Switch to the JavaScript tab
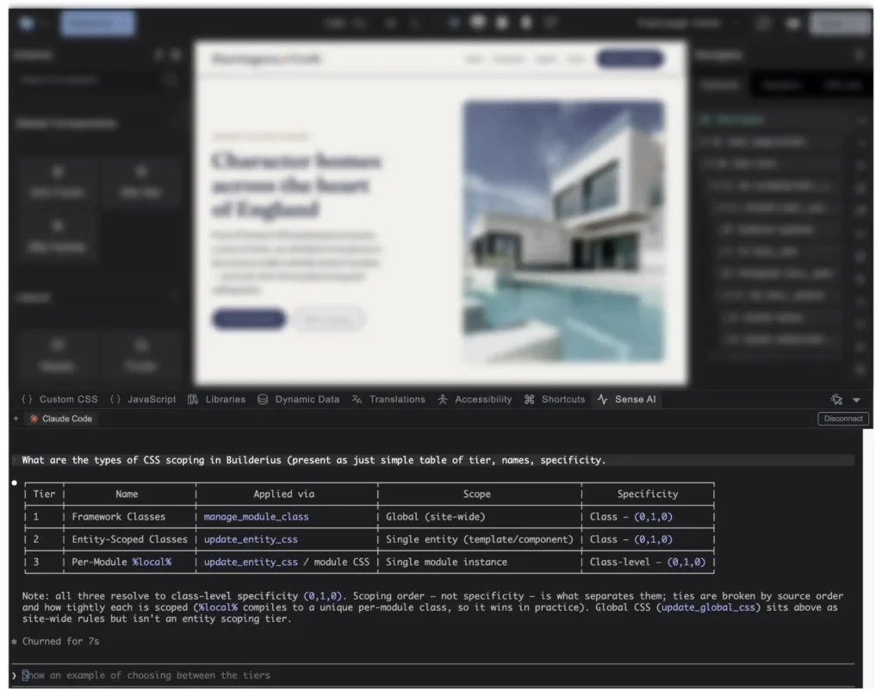This screenshot has width=882, height=697. [x=143, y=400]
